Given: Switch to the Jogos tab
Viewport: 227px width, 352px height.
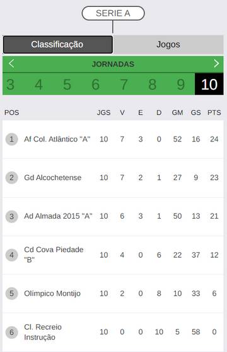Looking at the screenshot, I should (x=168, y=44).
